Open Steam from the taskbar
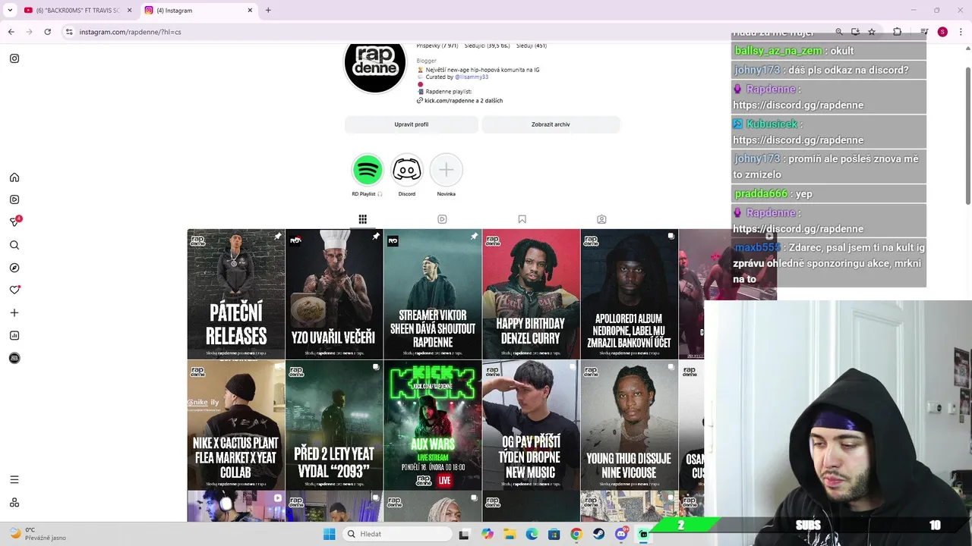This screenshot has height=546, width=972. pos(598,534)
